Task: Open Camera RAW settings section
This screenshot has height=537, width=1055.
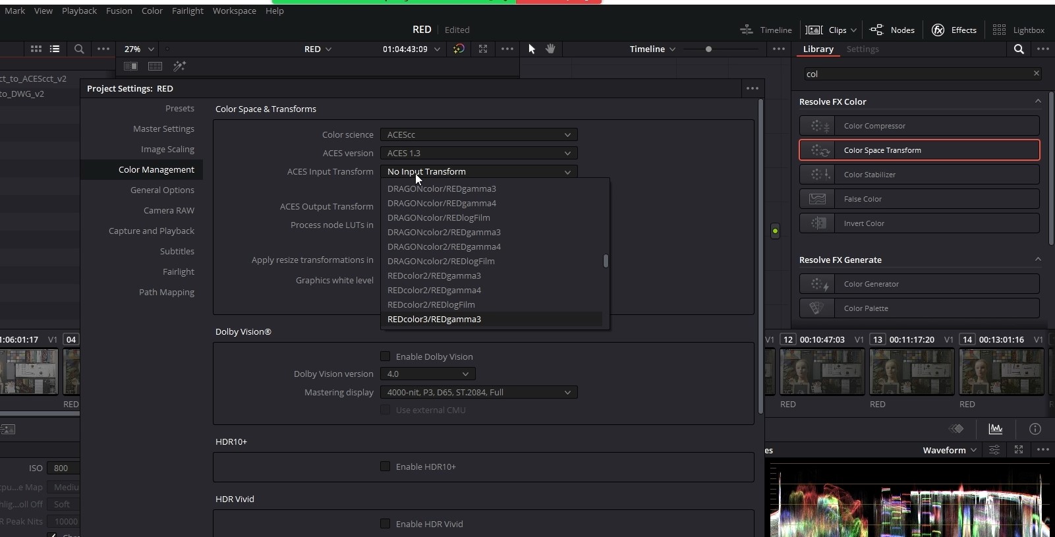Action: click(169, 210)
